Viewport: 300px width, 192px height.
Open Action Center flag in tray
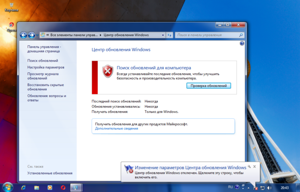255,188
